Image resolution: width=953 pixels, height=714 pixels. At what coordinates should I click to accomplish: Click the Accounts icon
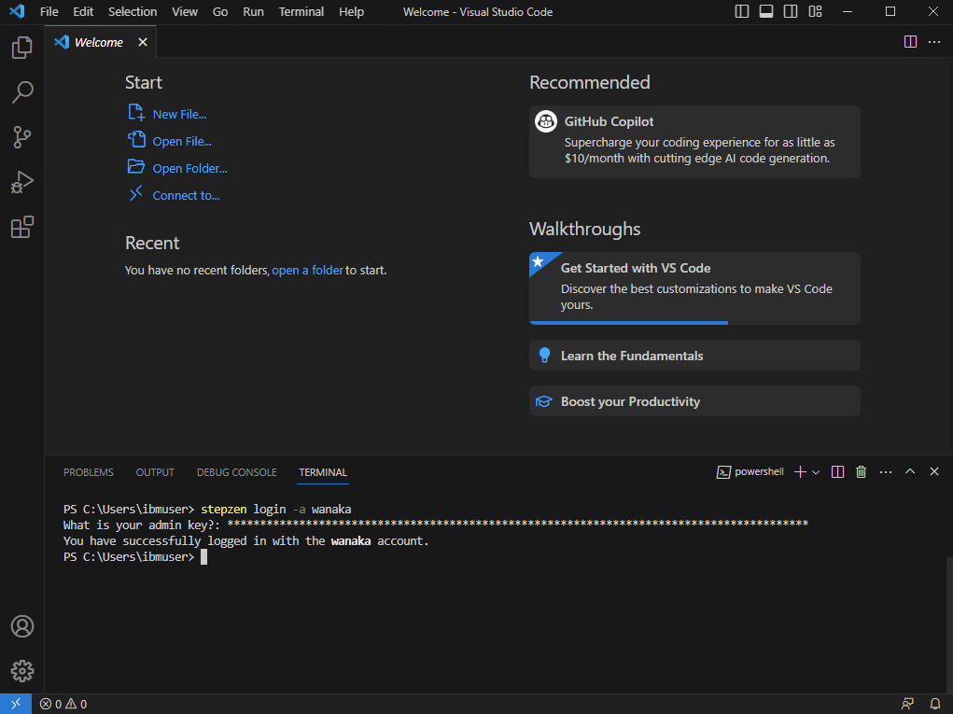pos(22,626)
